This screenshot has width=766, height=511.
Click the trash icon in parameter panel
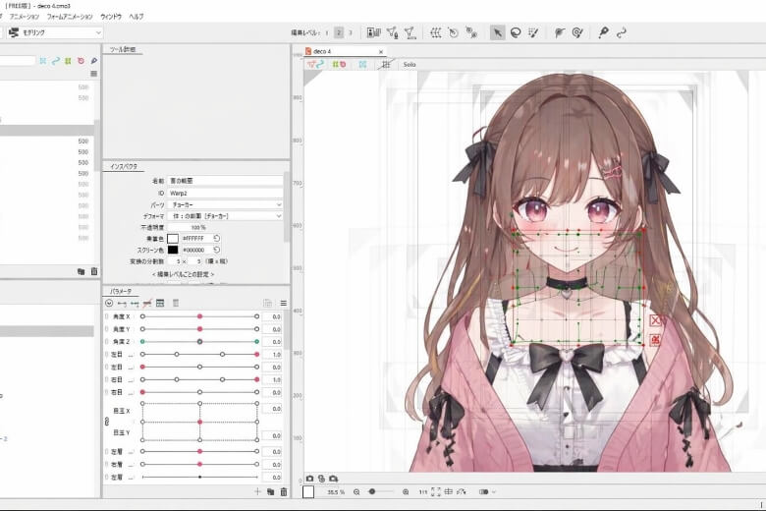pos(284,491)
